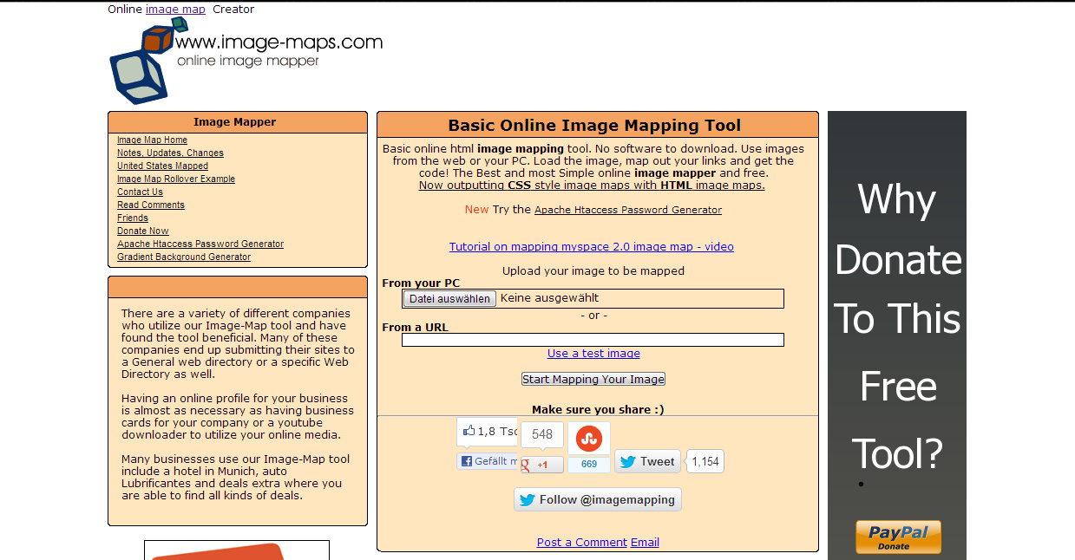Click the Facebook Gefällt mir button

(x=488, y=461)
